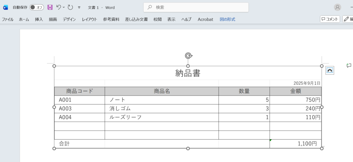Click the 110円 amount cell
The width and height of the screenshot is (353, 162).
295,118
